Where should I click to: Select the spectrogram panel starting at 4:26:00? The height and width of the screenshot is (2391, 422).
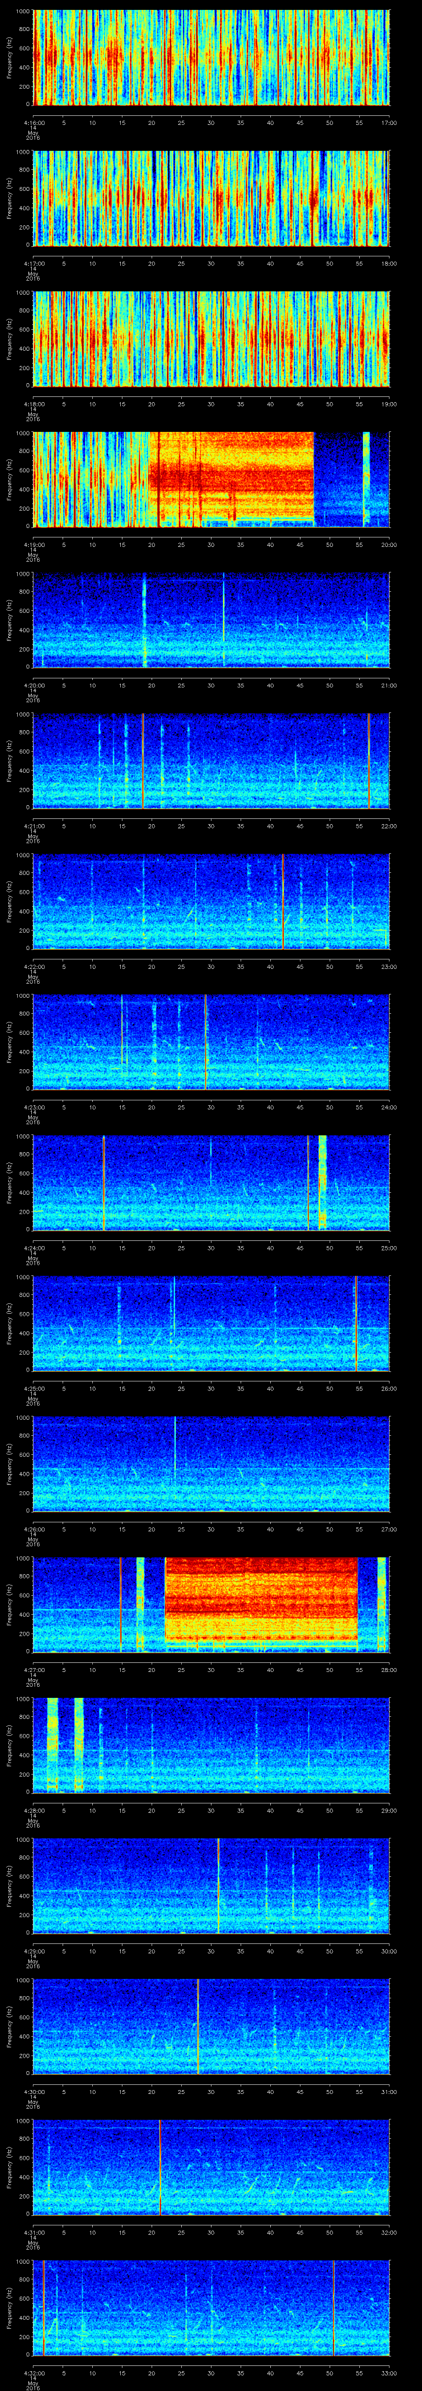coord(211,1464)
